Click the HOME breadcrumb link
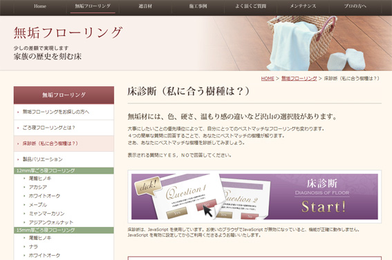 [x=268, y=78]
